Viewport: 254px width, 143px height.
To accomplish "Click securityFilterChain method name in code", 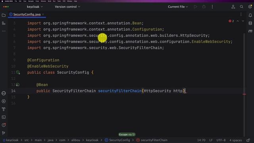I will 120,91.
